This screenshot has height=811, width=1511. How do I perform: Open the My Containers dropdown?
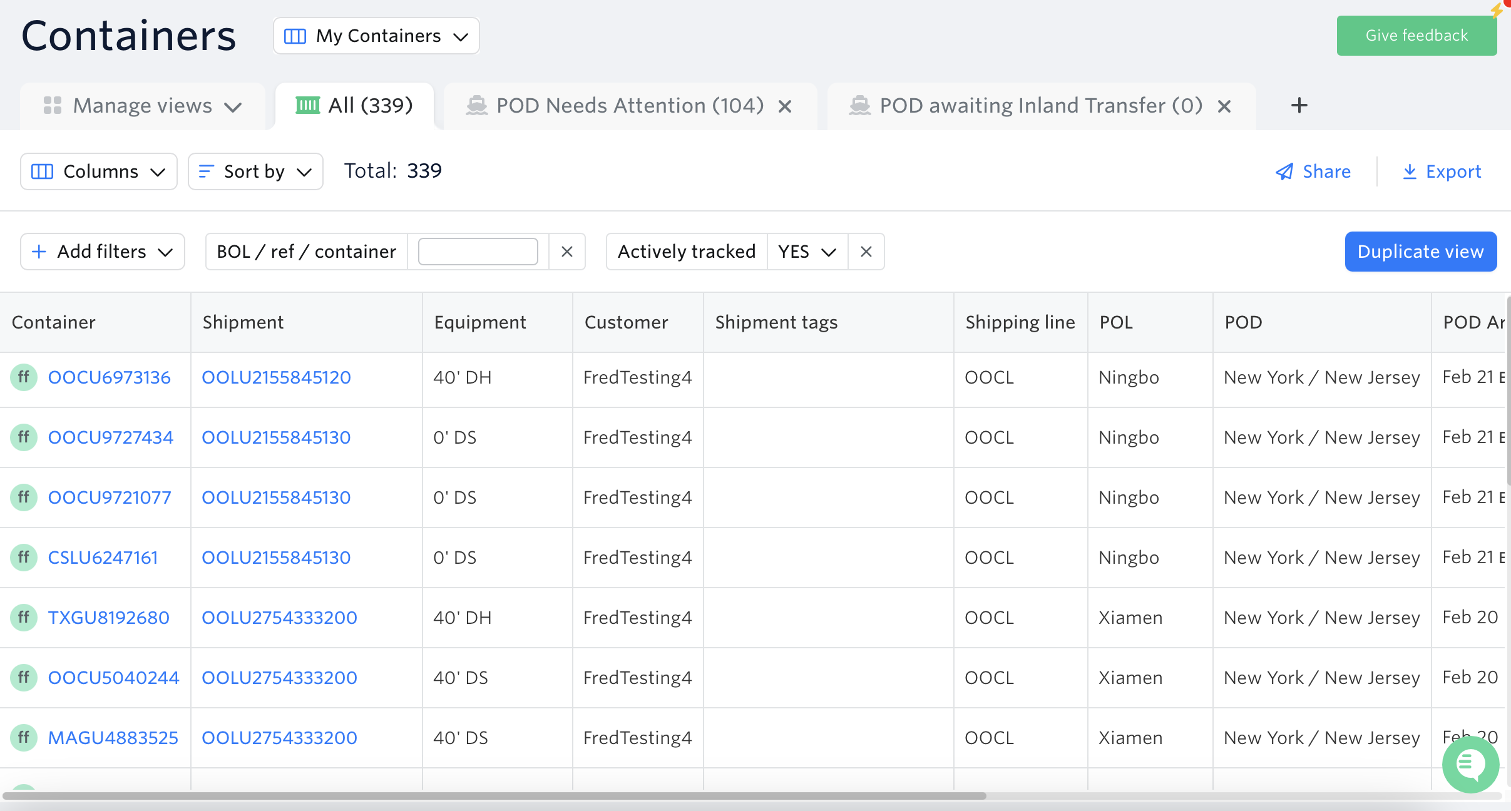[x=376, y=36]
